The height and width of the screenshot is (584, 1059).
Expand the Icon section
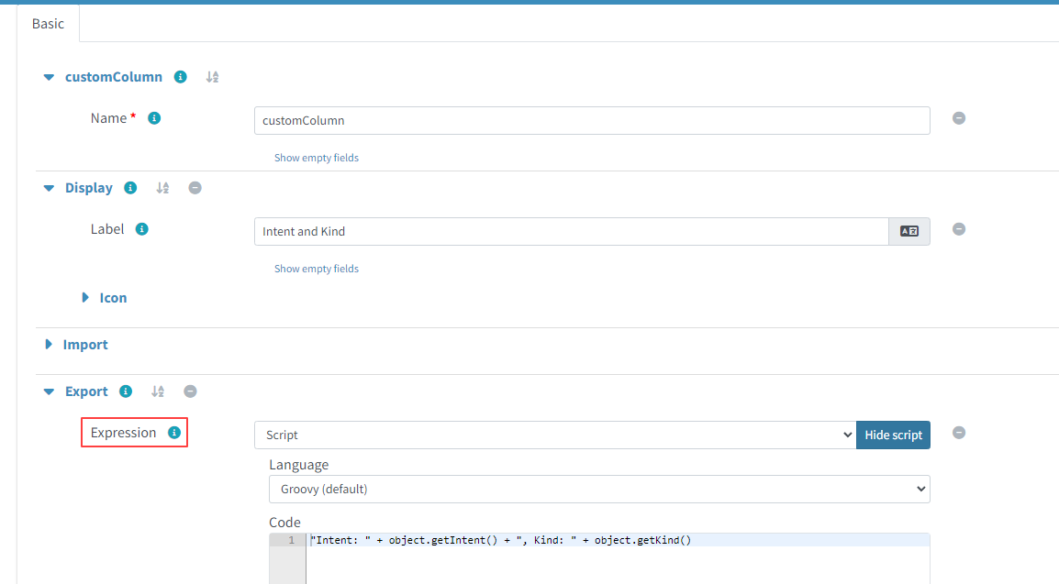[85, 298]
